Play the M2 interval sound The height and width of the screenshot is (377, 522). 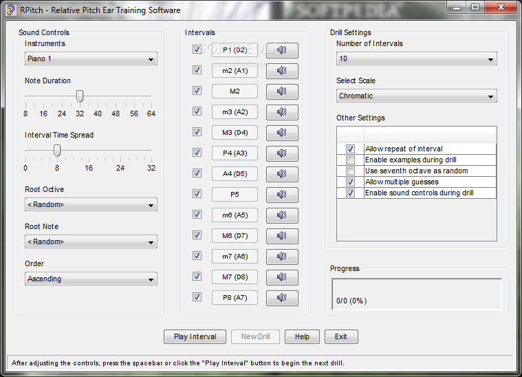coord(282,91)
